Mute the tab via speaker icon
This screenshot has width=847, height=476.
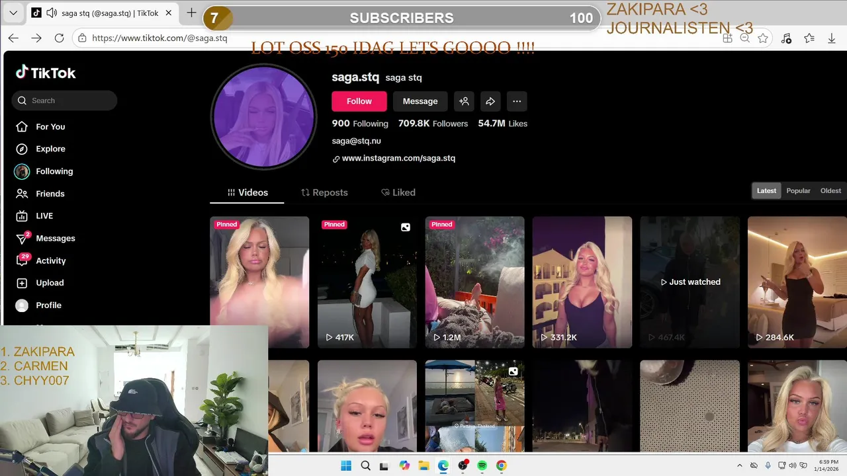click(x=50, y=13)
